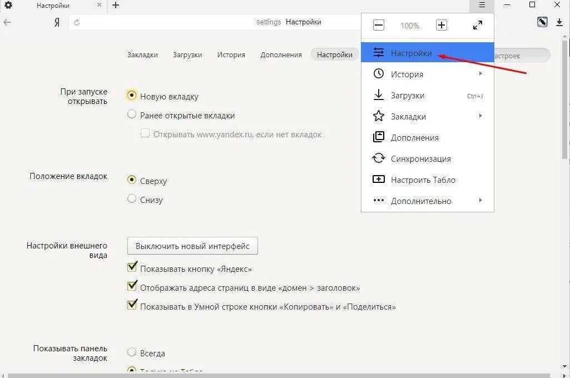The width and height of the screenshot is (570, 378).
Task: Choose Настроить Табло menu item
Action: tap(428, 180)
